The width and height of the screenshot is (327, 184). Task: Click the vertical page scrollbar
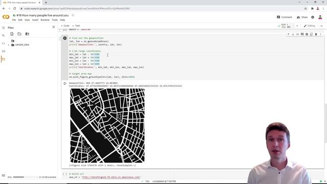[x=325, y=123]
